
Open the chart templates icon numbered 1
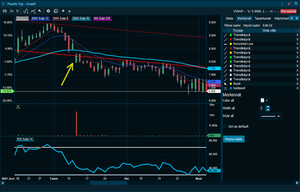click(x=56, y=11)
